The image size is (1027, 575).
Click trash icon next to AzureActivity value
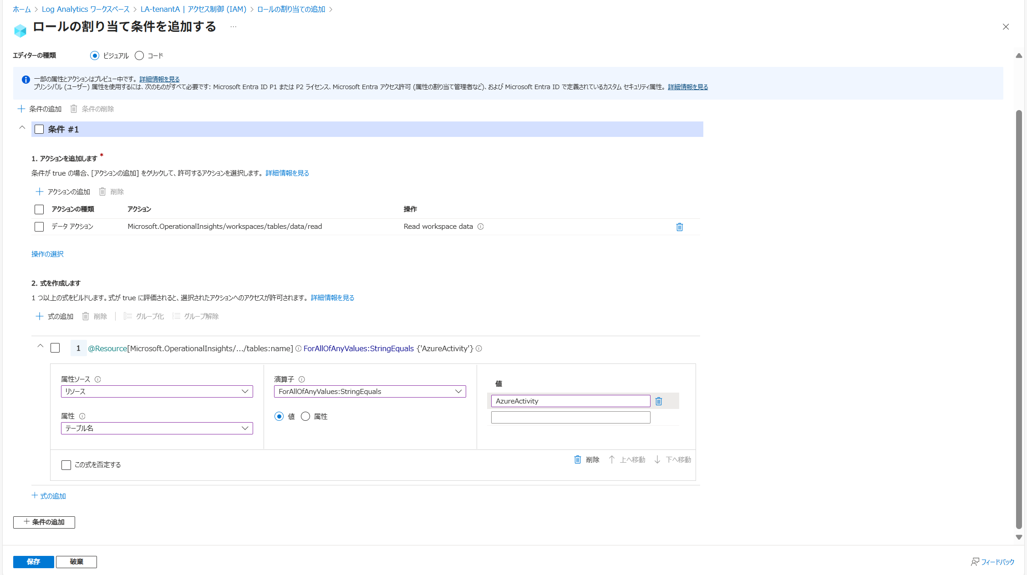click(658, 401)
